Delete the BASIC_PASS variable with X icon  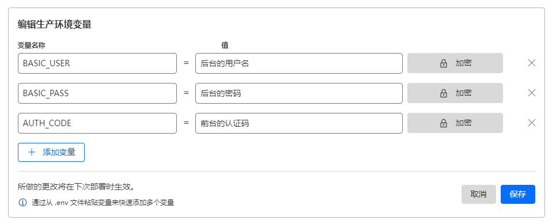pyautogui.click(x=532, y=93)
